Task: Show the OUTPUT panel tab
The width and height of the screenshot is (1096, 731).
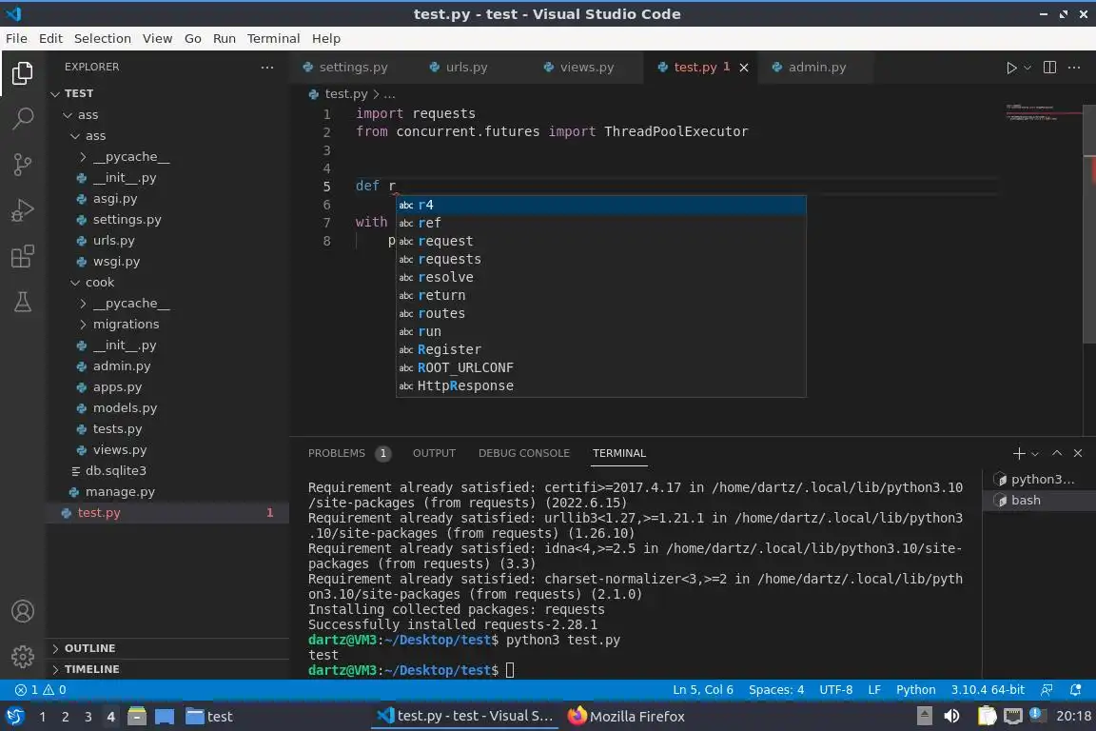Action: 434,453
